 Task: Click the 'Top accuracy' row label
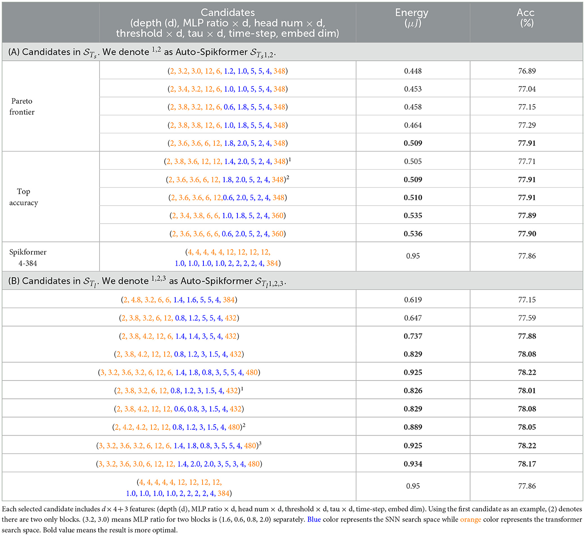(x=23, y=197)
